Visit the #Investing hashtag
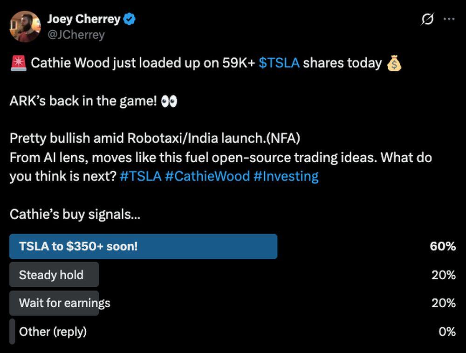The height and width of the screenshot is (353, 466). point(287,176)
